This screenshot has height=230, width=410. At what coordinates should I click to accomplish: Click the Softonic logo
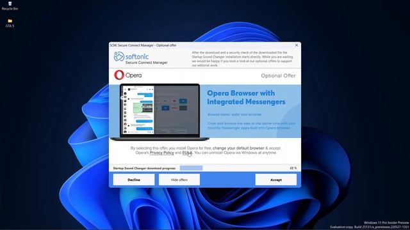[x=131, y=56]
